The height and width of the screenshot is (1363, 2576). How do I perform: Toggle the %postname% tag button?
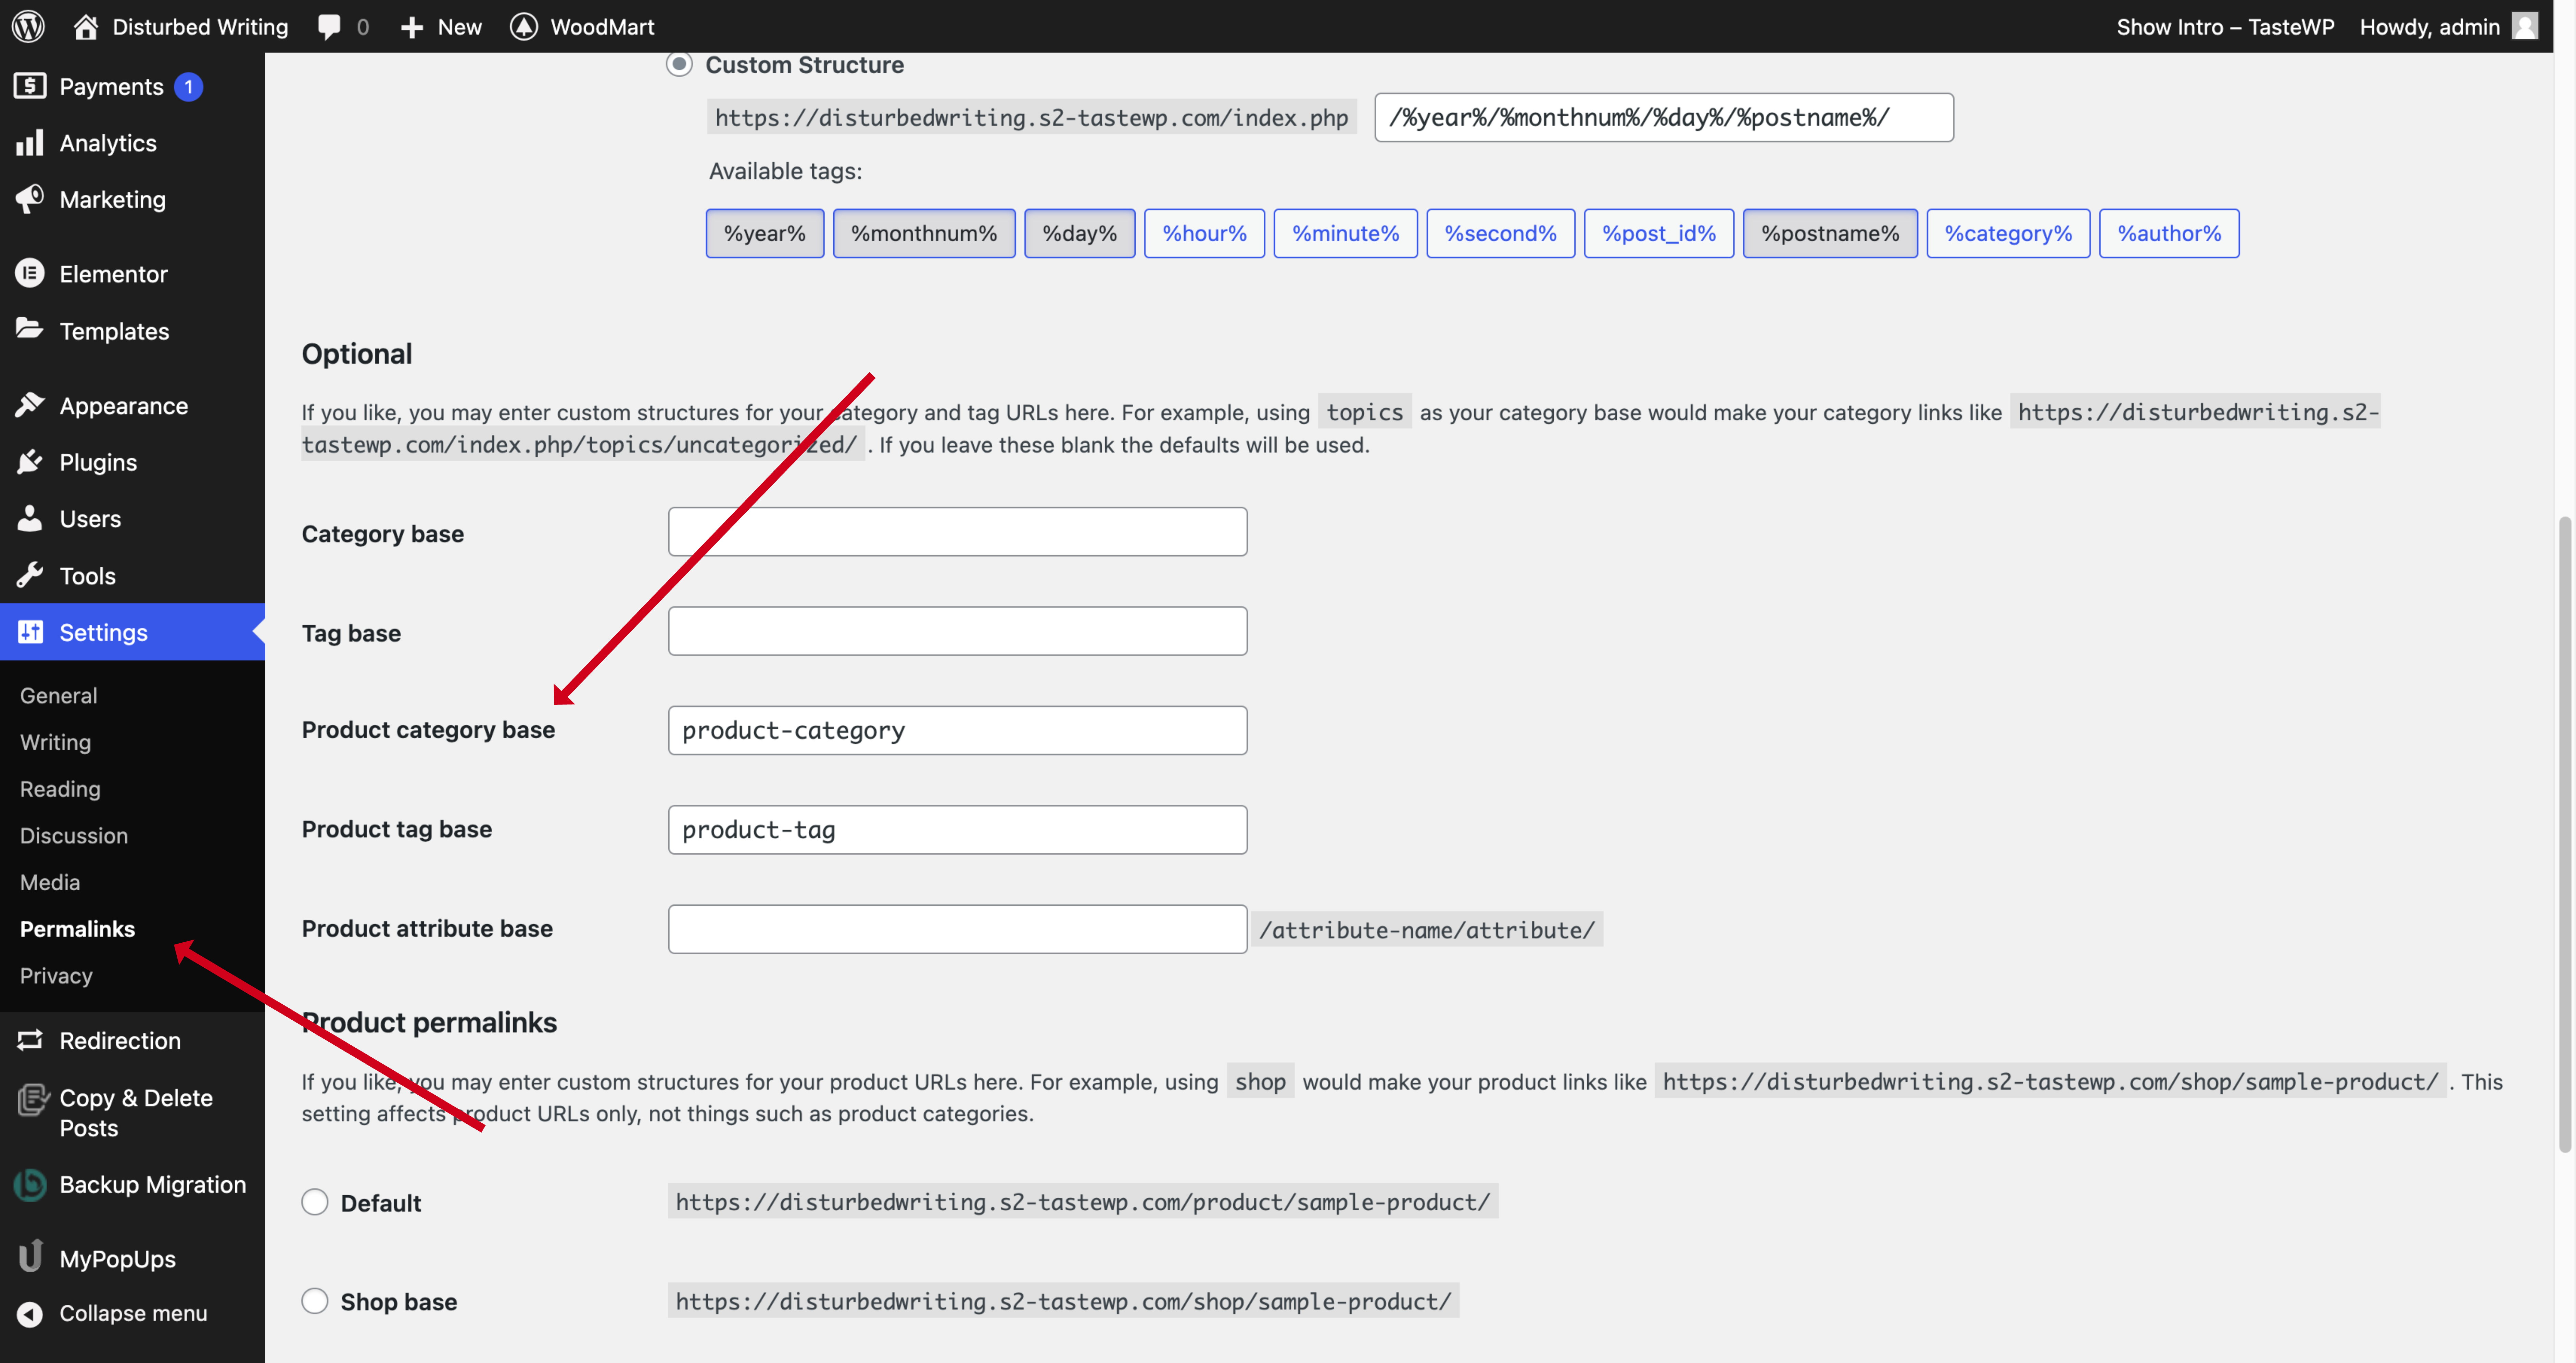pos(1830,233)
